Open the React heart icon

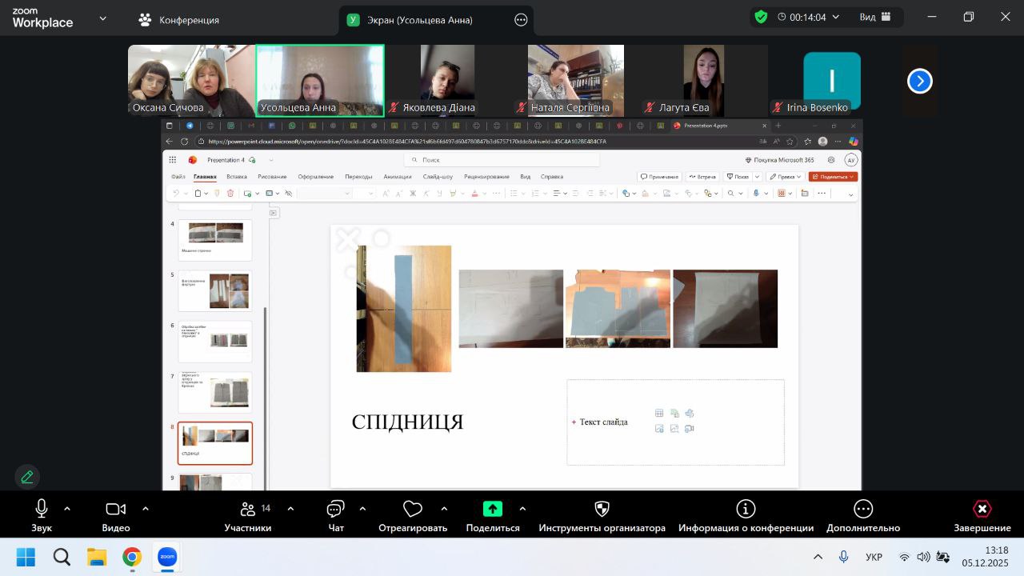413,509
